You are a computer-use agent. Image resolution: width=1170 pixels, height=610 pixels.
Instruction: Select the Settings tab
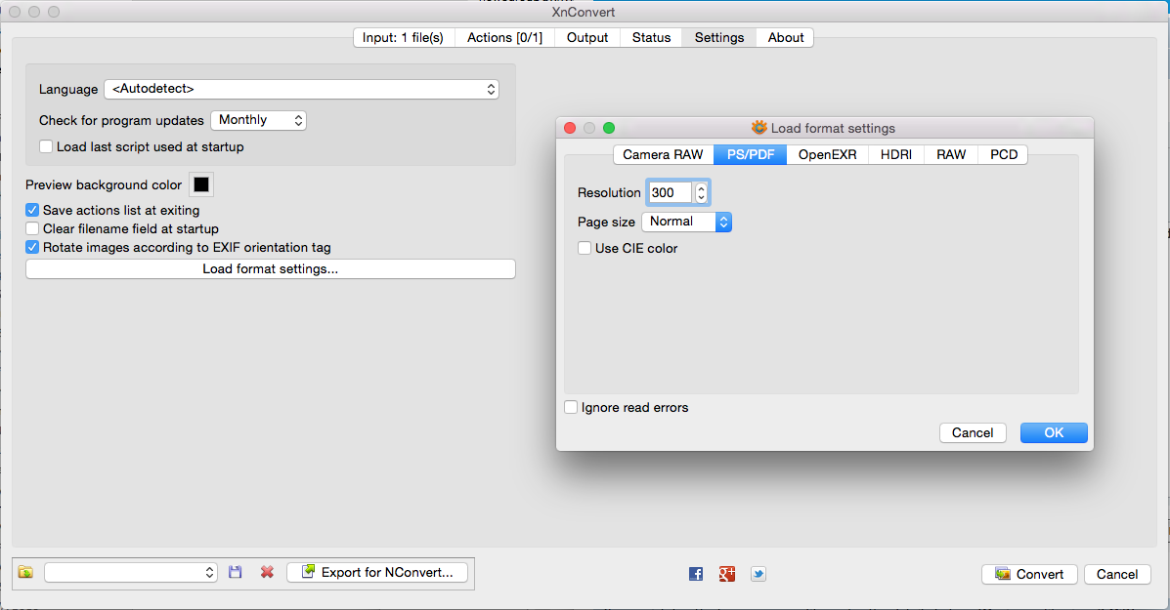click(719, 37)
